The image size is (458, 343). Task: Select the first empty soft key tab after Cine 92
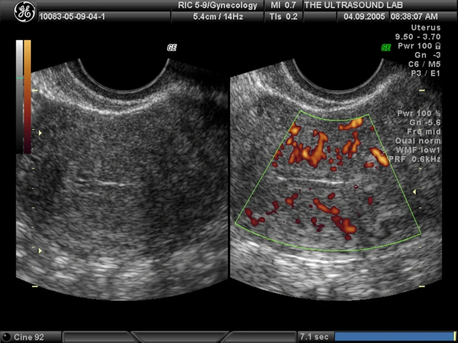(x=98, y=337)
